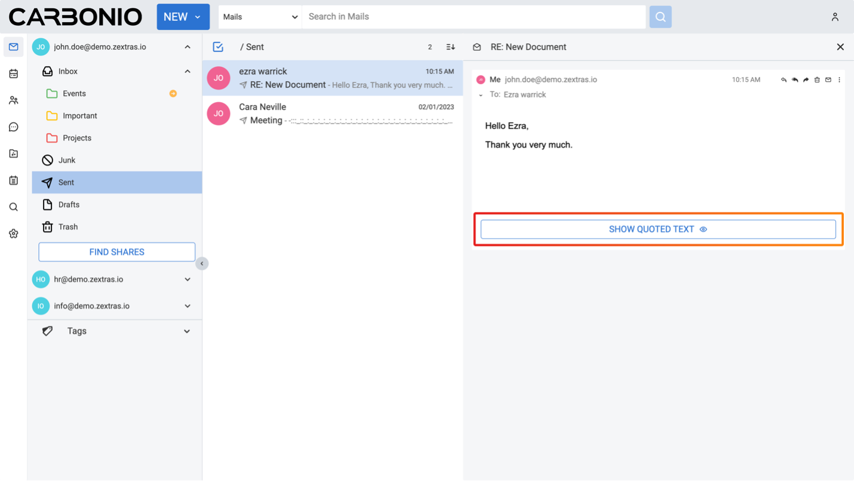The width and height of the screenshot is (854, 483).
Task: Open the Drafts folder
Action: coord(69,205)
